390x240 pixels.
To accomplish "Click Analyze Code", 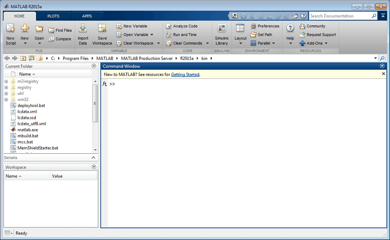I will (x=182, y=26).
